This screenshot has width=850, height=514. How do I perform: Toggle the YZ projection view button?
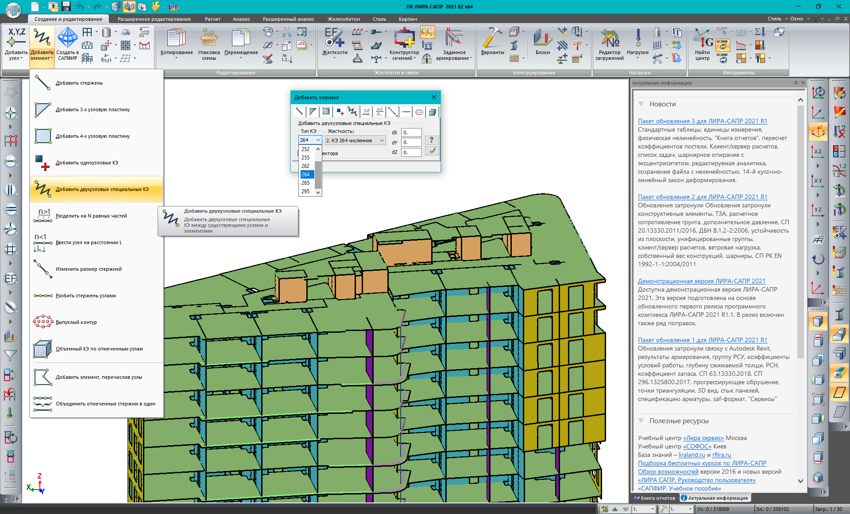817,210
